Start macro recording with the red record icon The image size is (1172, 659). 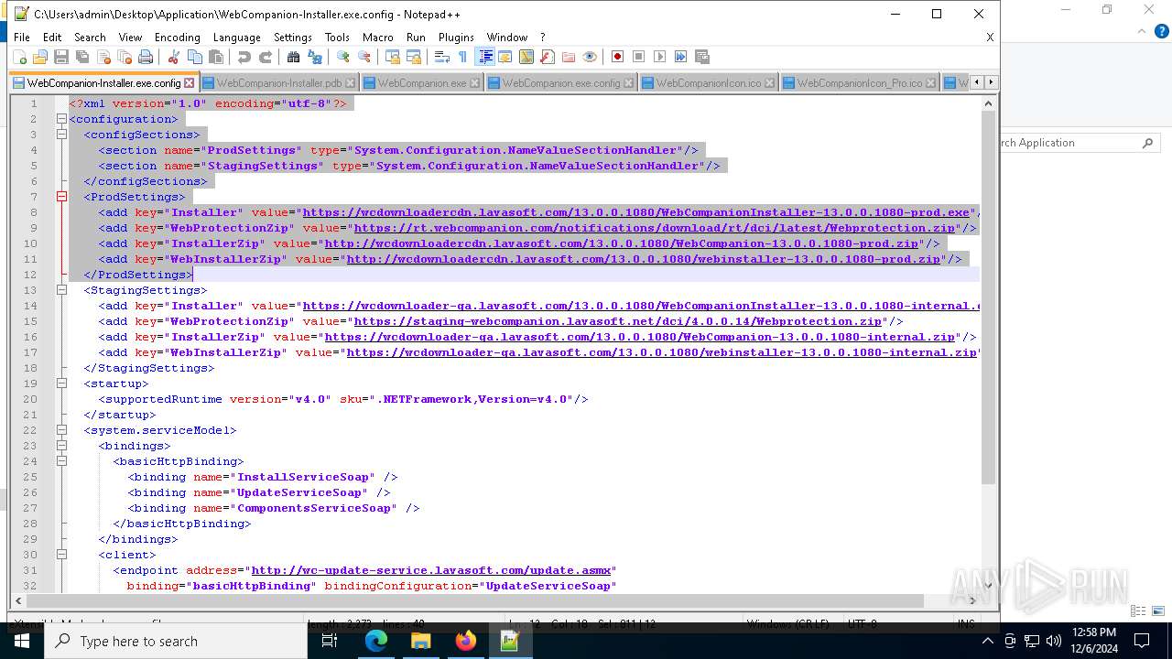(x=617, y=57)
